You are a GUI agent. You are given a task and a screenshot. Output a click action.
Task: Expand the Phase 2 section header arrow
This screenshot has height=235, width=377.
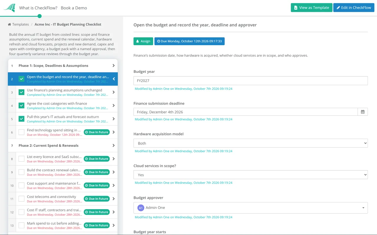114,146
